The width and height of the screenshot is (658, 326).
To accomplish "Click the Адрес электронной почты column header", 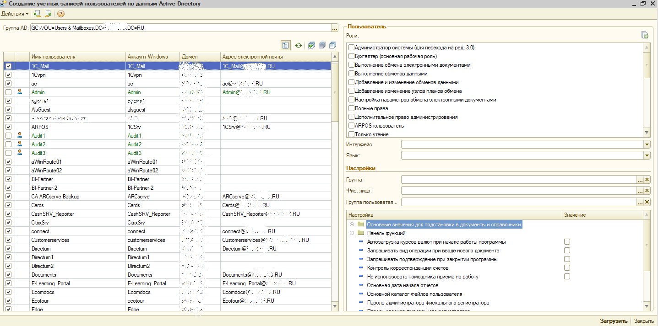I will [x=276, y=57].
